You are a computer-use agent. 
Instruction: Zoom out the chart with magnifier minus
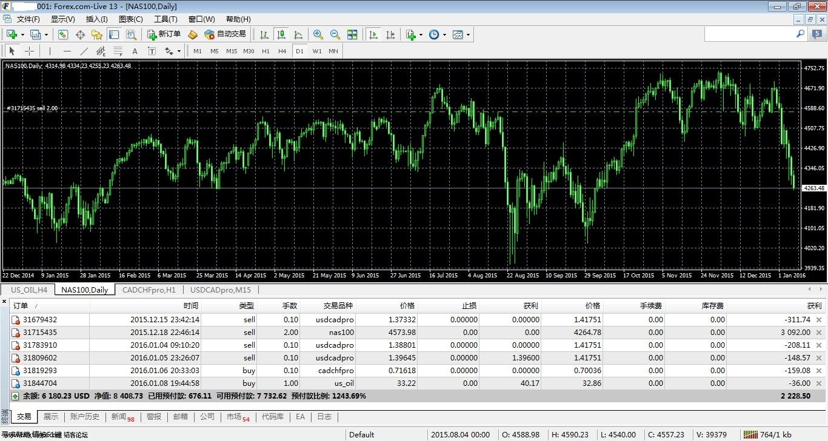coord(335,35)
